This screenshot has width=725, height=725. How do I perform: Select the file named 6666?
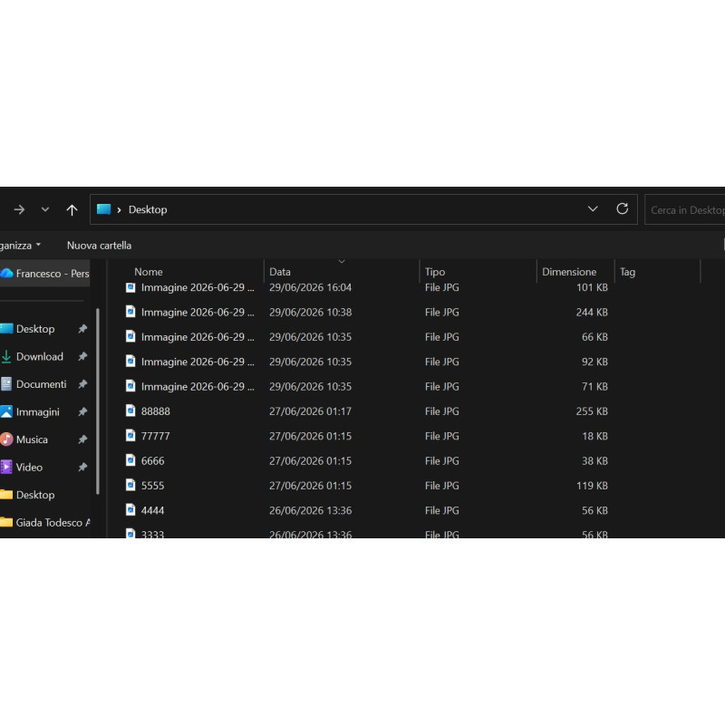point(367,461)
